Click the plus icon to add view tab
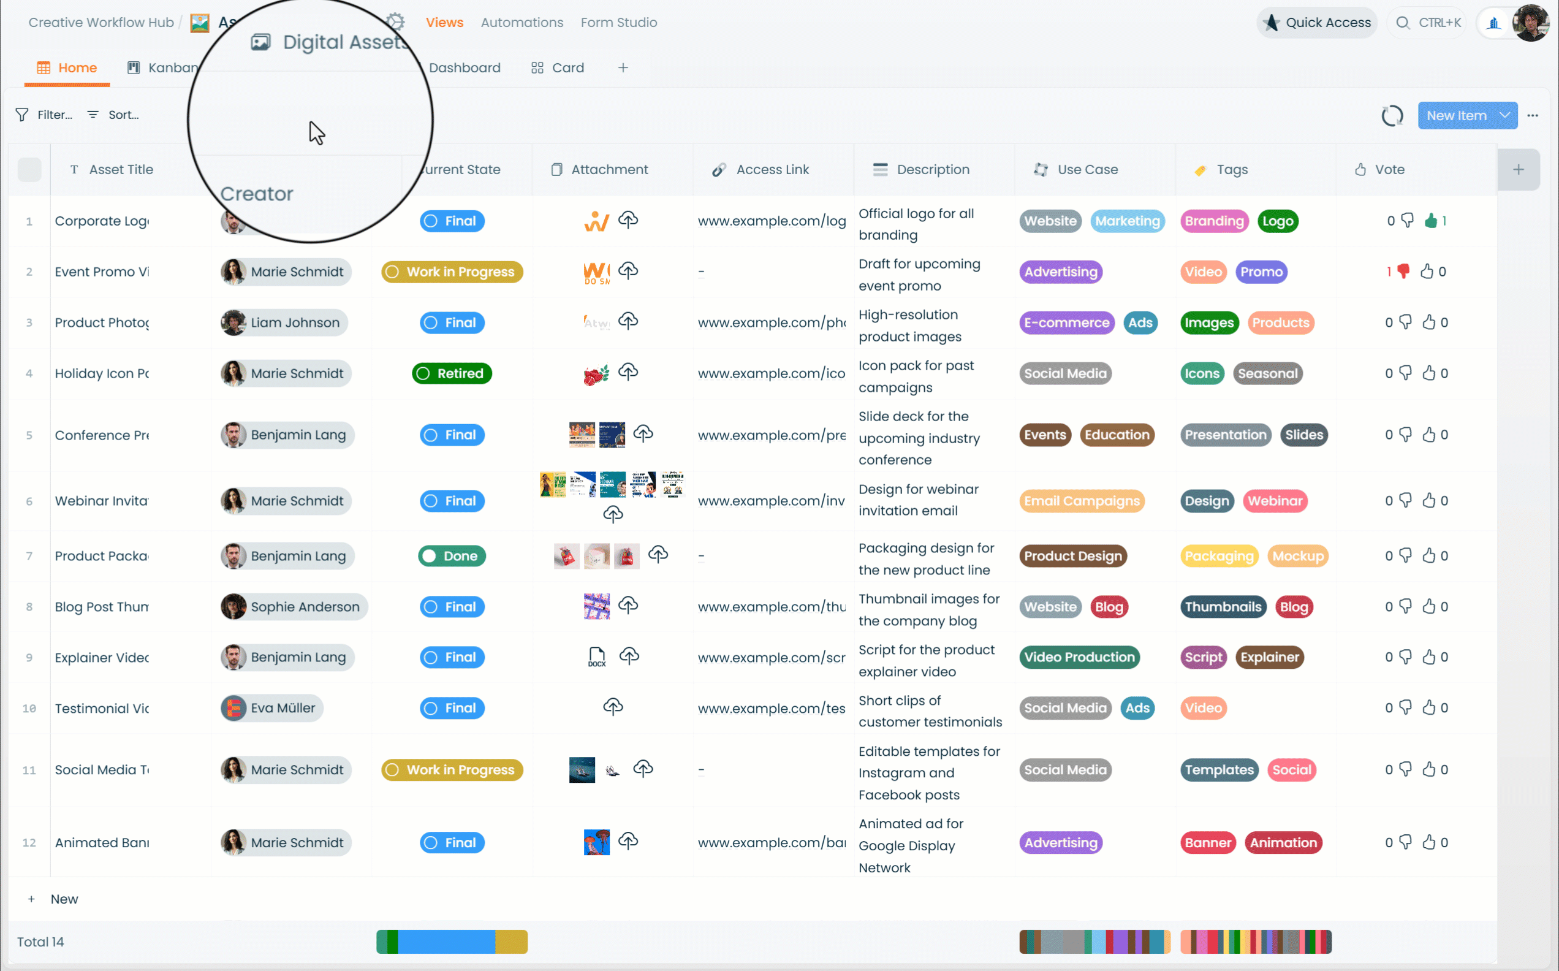This screenshot has height=971, width=1559. coord(623,67)
